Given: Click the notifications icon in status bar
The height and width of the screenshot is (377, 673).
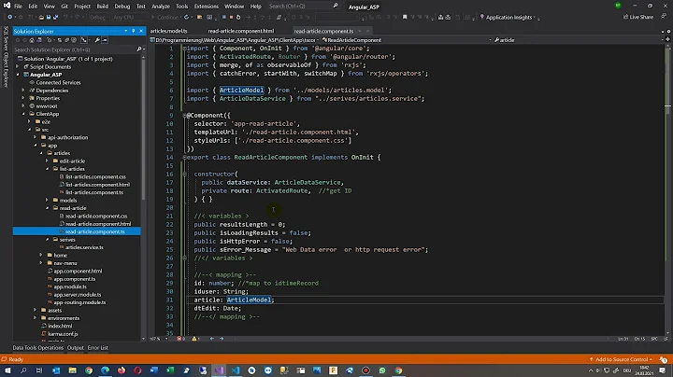Looking at the screenshot, I should (x=664, y=359).
